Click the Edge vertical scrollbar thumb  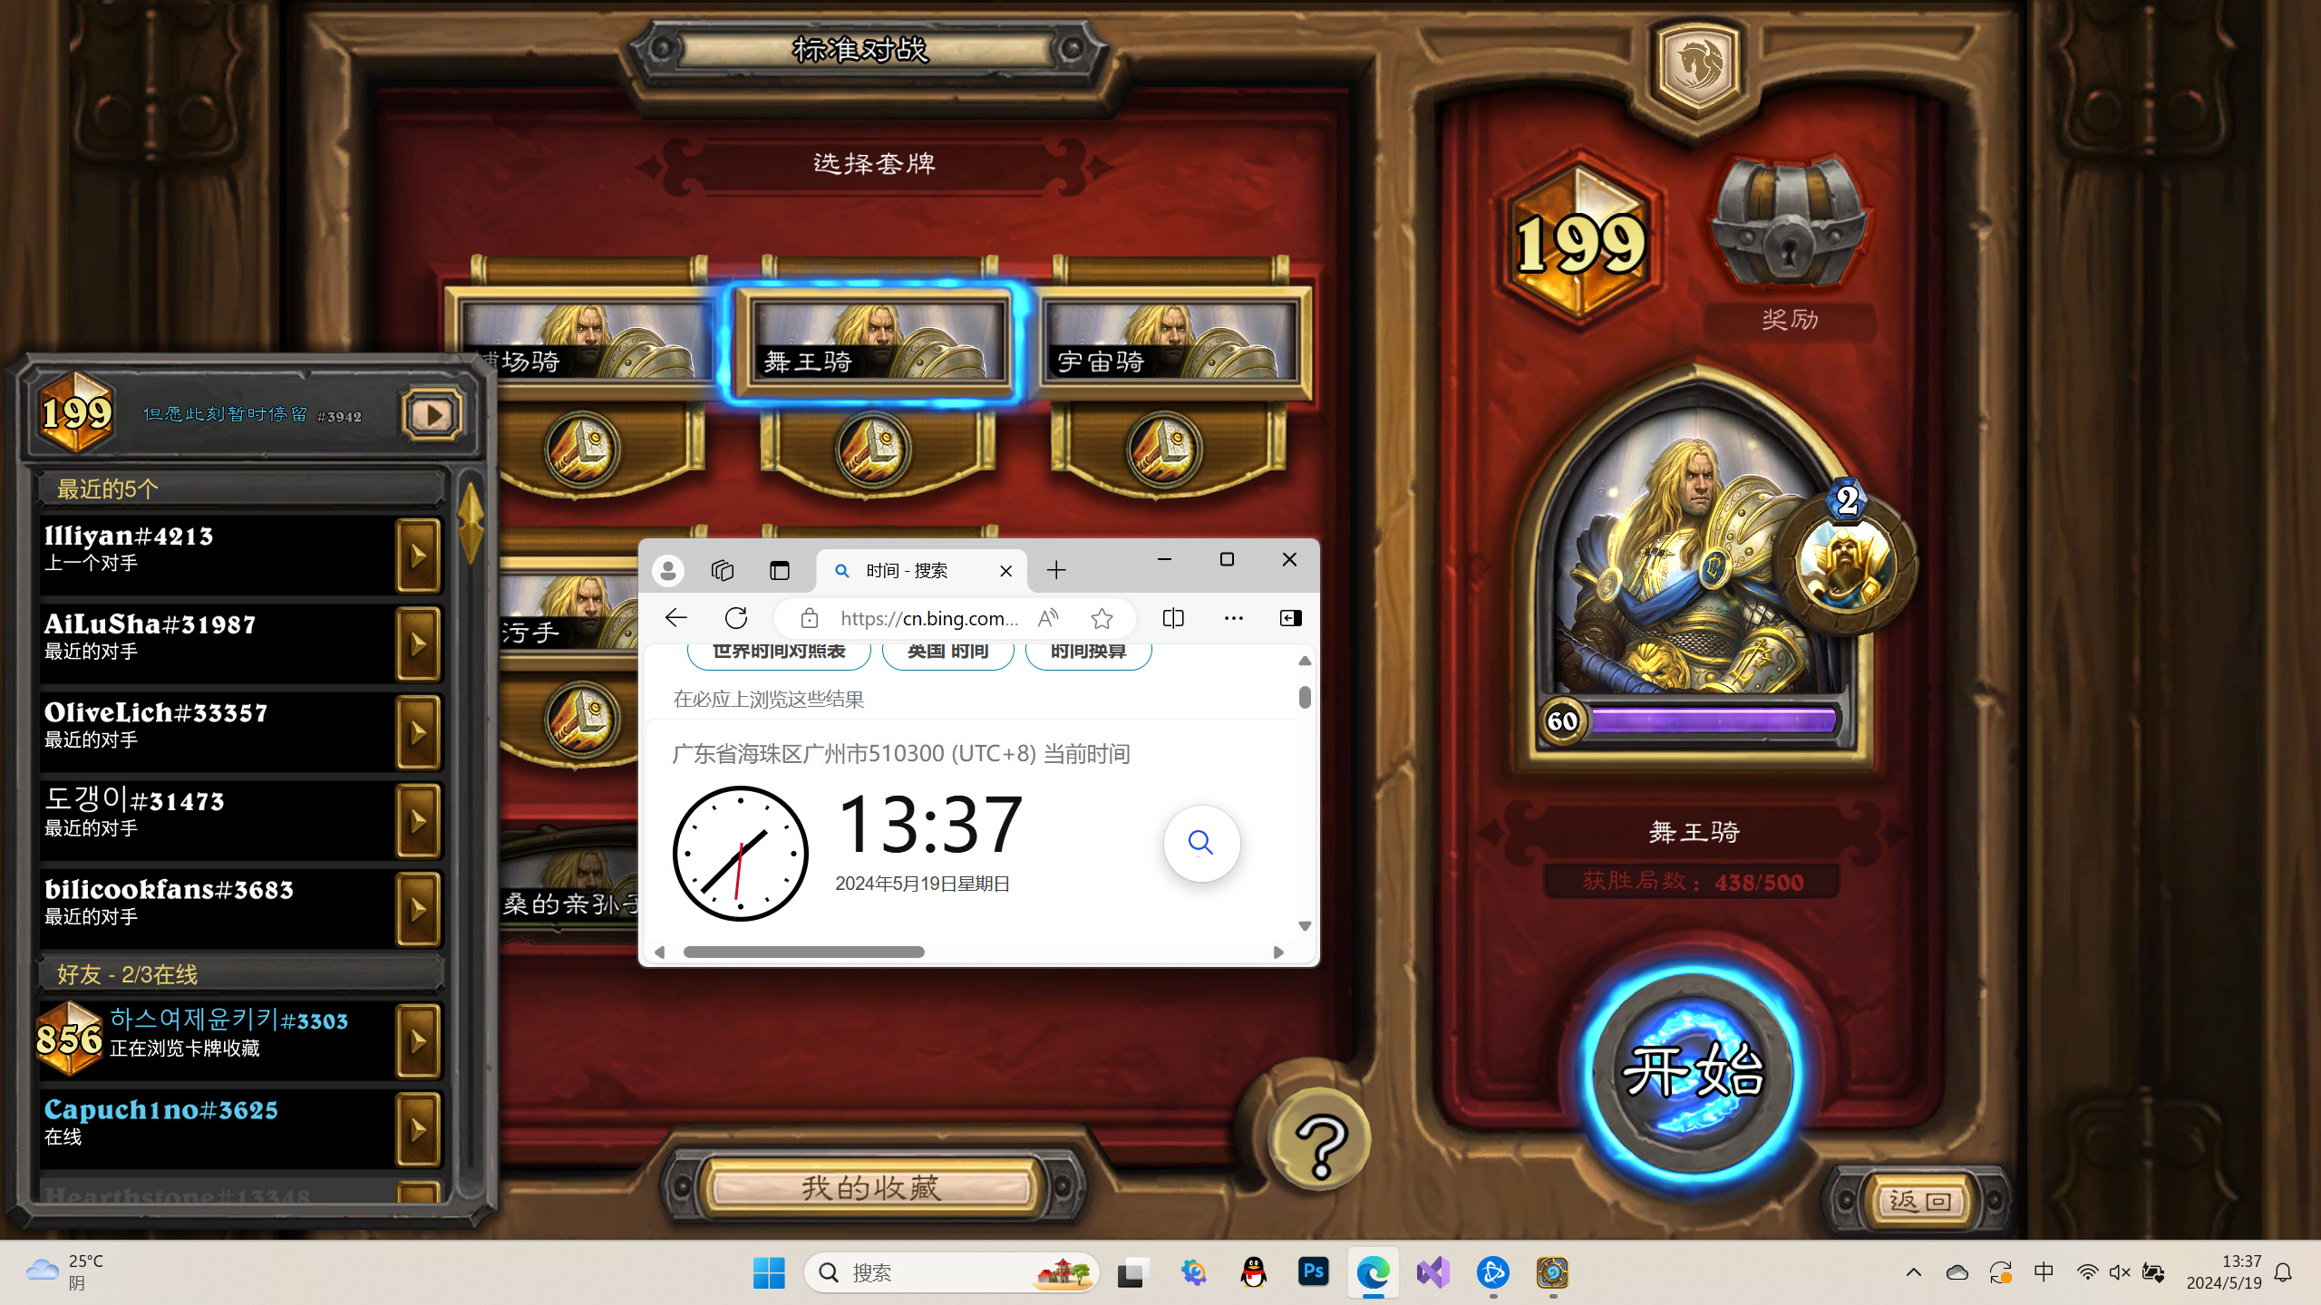click(1305, 697)
